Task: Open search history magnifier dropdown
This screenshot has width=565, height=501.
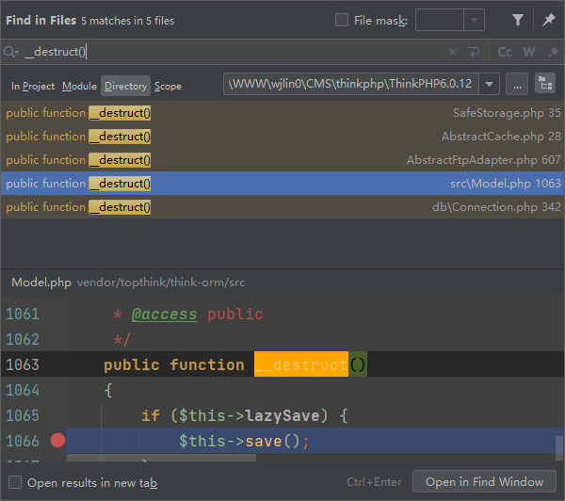Action: [10, 53]
